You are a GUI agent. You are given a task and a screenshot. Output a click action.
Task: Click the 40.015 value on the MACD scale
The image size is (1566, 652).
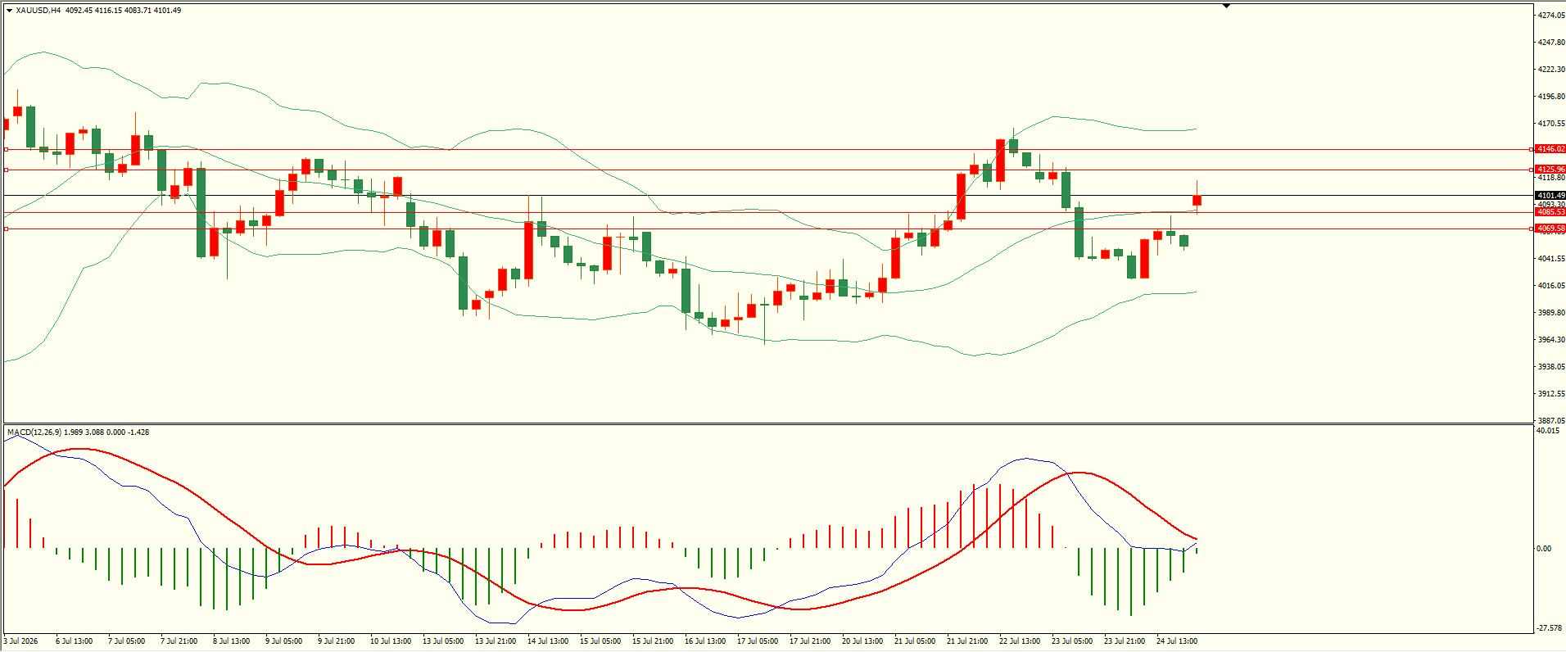(1549, 430)
